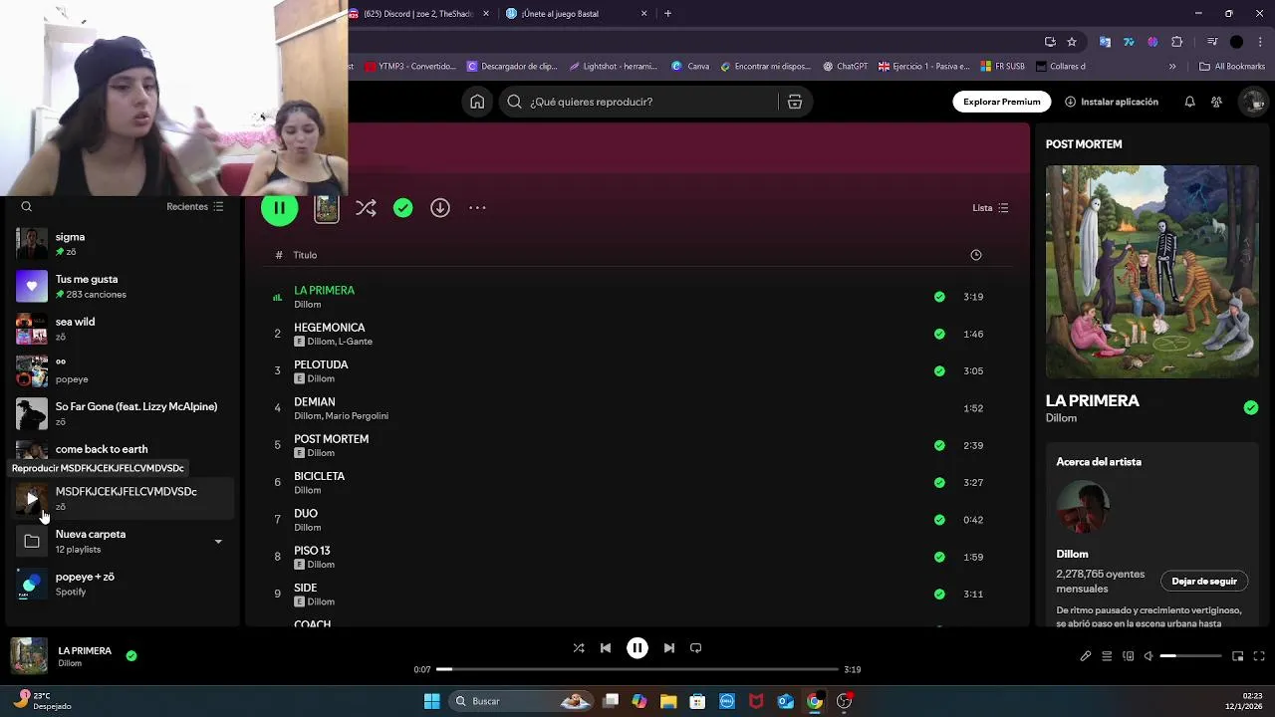This screenshot has width=1275, height=717.
Task: Select DEMIAN track title
Action: click(314, 401)
